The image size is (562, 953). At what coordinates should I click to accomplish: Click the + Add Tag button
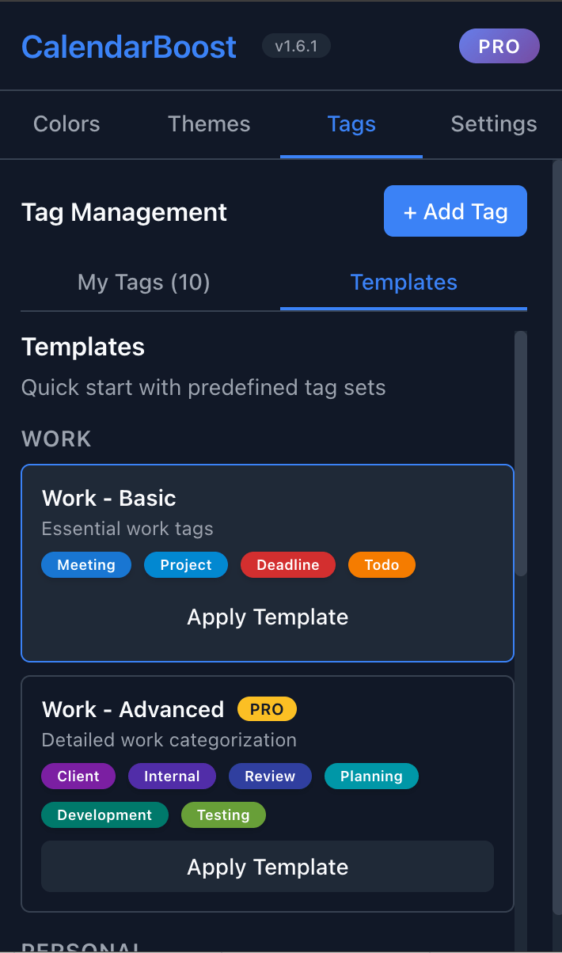point(455,211)
